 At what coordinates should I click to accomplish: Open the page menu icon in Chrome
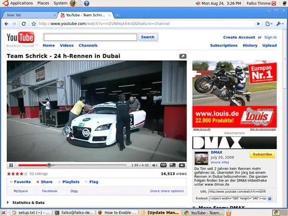click(x=269, y=24)
